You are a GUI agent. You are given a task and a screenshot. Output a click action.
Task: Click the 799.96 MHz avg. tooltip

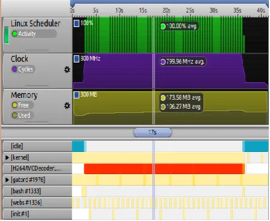183,62
